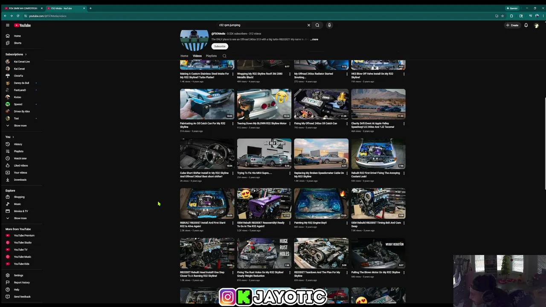Switch to the POV BMW M4 Competition tab

pyautogui.click(x=22, y=8)
